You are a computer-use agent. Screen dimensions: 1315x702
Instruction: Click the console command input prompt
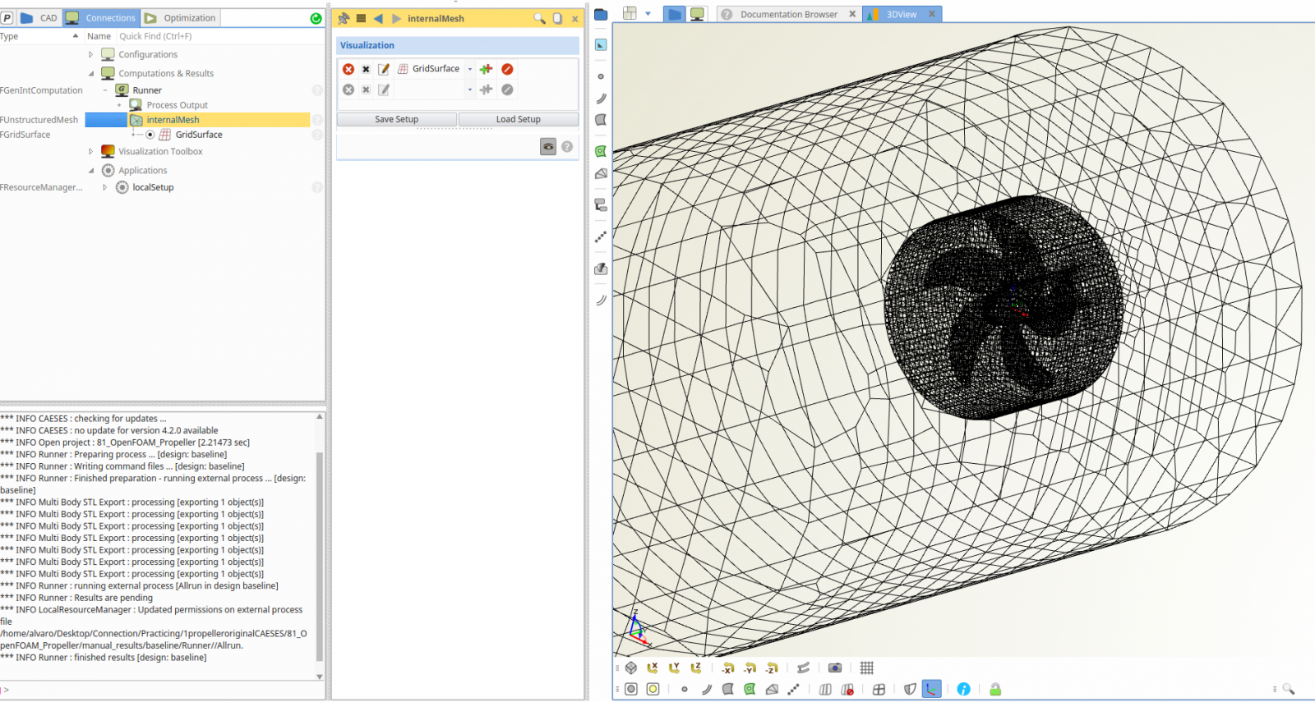click(163, 691)
